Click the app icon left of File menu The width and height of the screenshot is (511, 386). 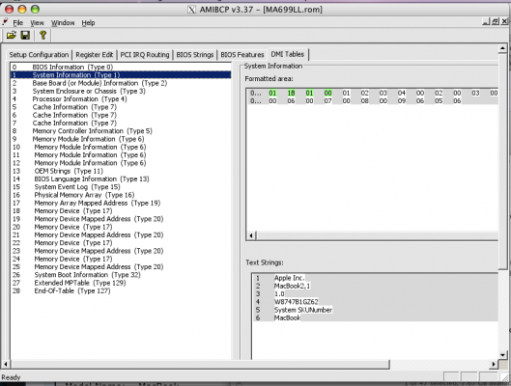coord(5,22)
